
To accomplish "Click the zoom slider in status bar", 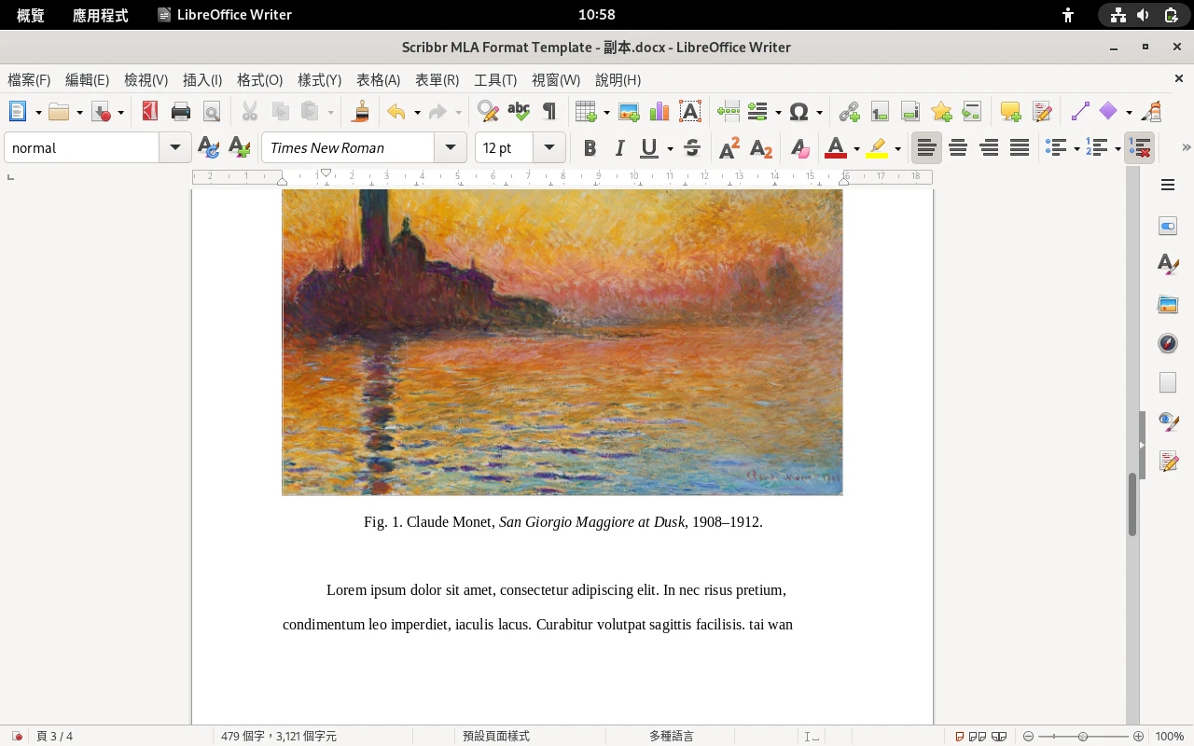I will (1082, 736).
